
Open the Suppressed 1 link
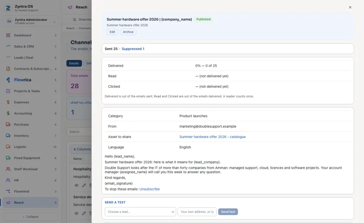coord(133,49)
